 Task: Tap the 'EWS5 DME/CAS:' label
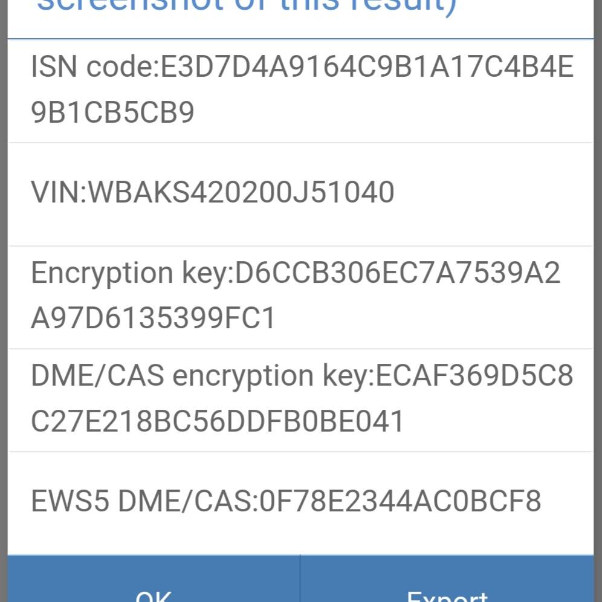click(x=145, y=501)
